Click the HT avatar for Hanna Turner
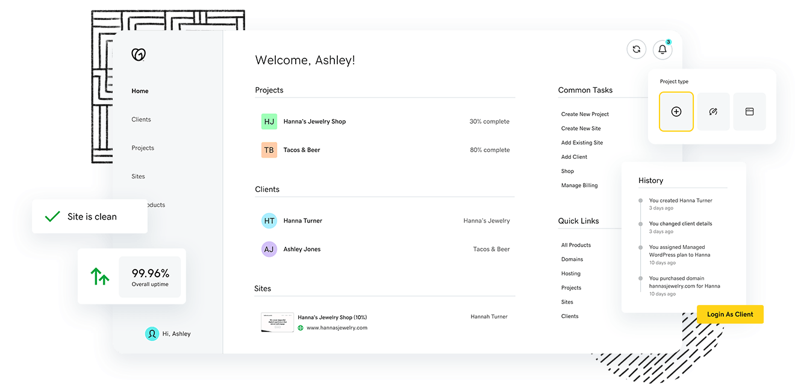795x391 pixels. pos(269,221)
